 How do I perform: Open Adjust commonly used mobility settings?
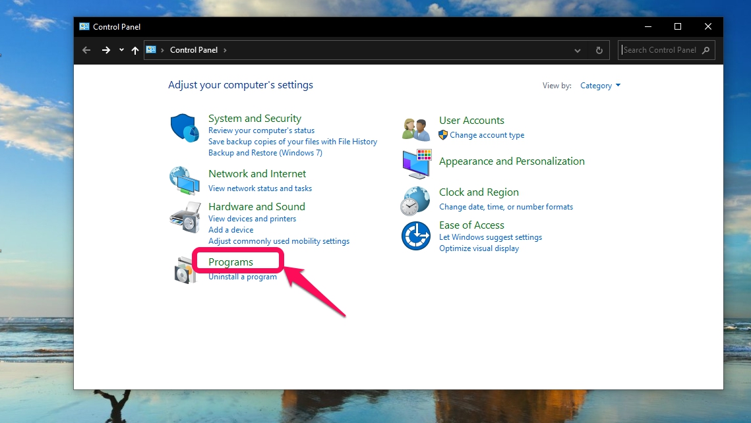(x=279, y=241)
